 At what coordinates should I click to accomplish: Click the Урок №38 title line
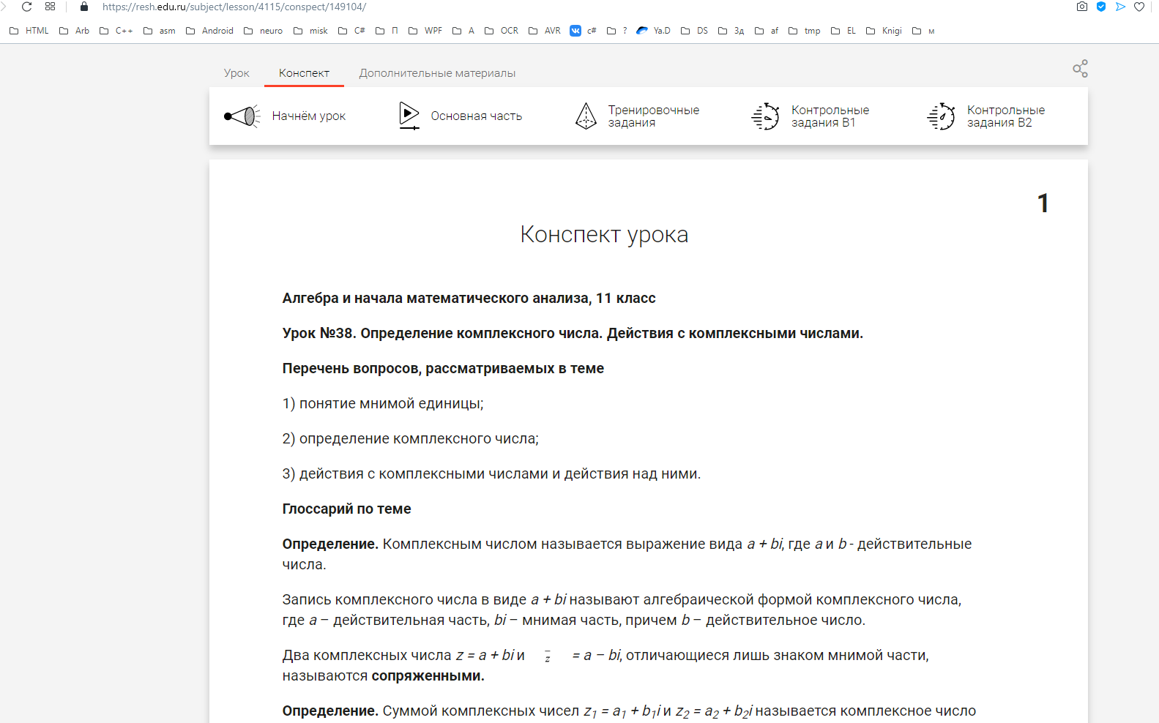[x=573, y=333]
